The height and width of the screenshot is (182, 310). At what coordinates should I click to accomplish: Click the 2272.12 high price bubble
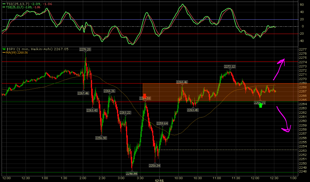(x=230, y=67)
